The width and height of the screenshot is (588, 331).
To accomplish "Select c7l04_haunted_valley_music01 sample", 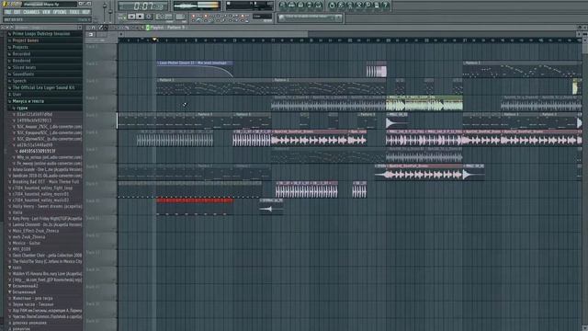I will [40, 194].
